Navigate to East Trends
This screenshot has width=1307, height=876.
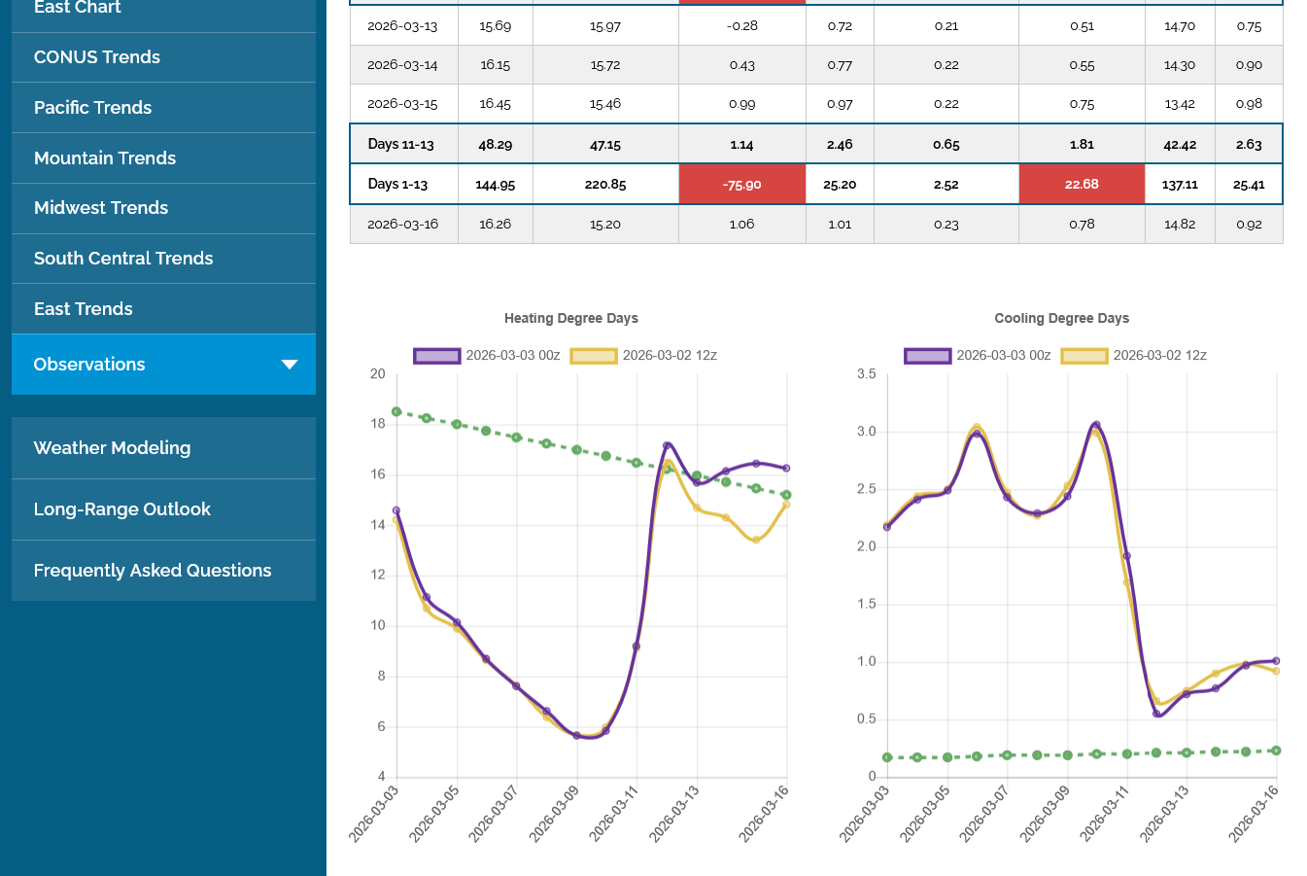tap(84, 309)
